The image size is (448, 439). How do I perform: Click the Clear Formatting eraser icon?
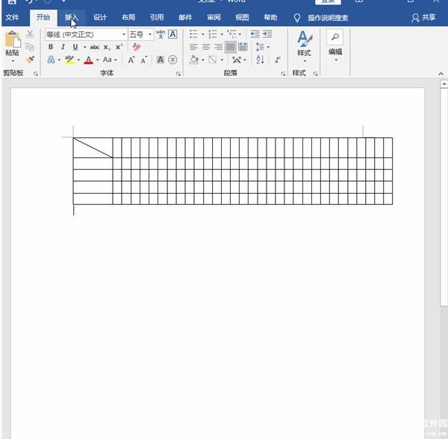[x=137, y=47]
